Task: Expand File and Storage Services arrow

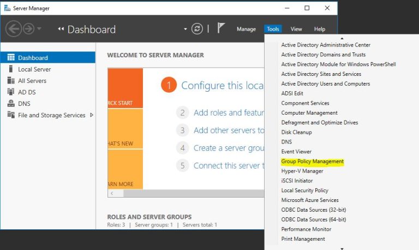Action: point(92,115)
